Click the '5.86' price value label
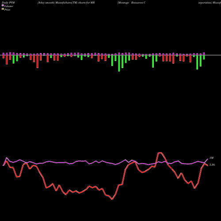Screen dimensions: 221x221 [x=212, y=165]
